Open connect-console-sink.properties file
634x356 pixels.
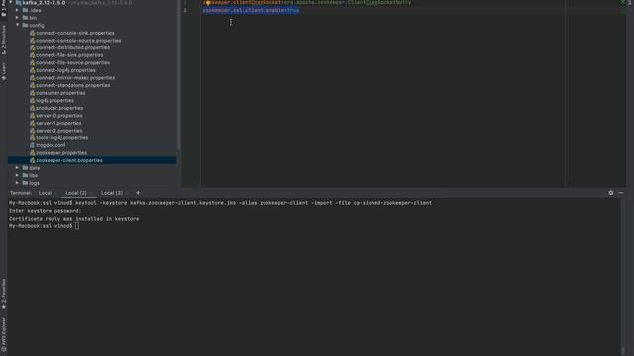tap(75, 33)
